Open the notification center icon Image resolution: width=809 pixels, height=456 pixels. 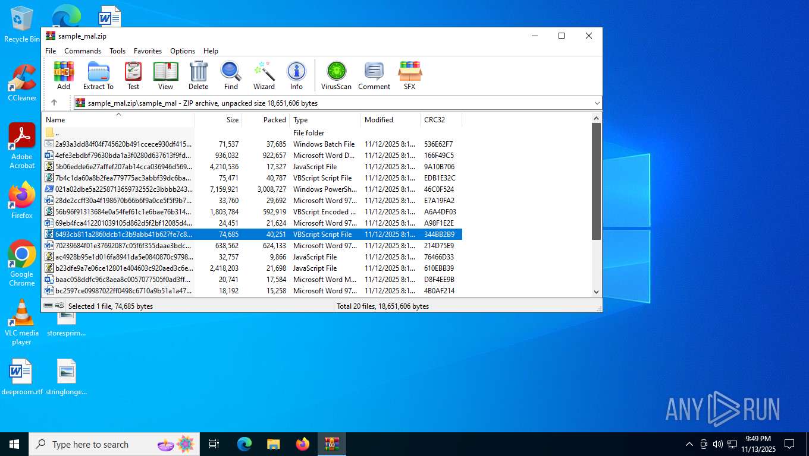(x=789, y=444)
